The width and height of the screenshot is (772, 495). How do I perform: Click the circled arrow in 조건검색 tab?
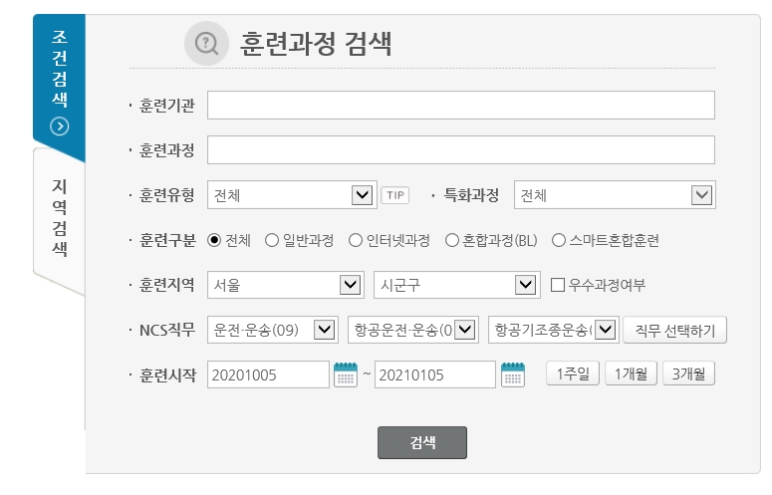pos(59,126)
